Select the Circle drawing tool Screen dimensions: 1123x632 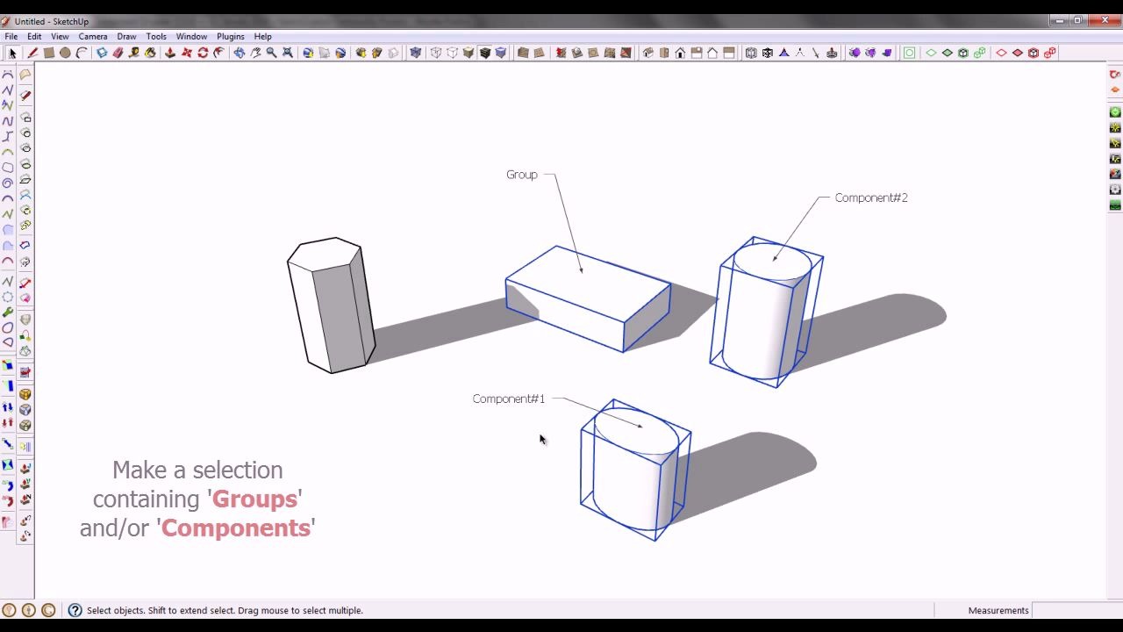[x=64, y=52]
